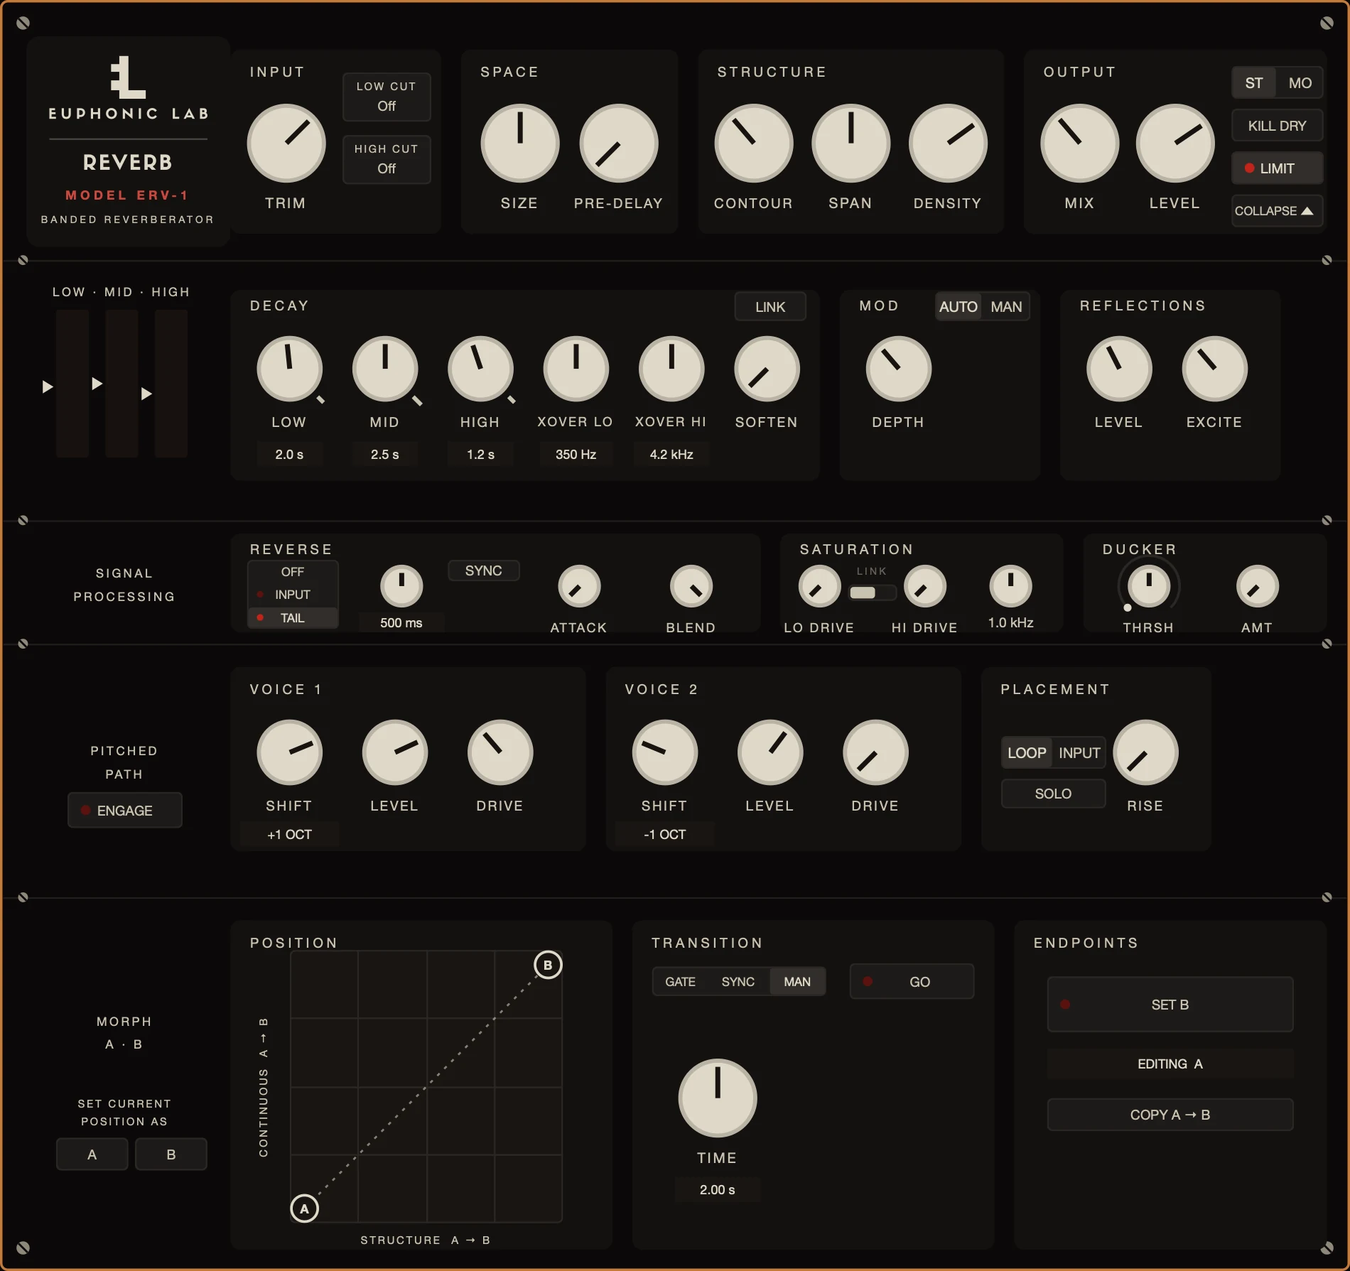
Task: Click the High band meter arrow marker
Action: [146, 394]
